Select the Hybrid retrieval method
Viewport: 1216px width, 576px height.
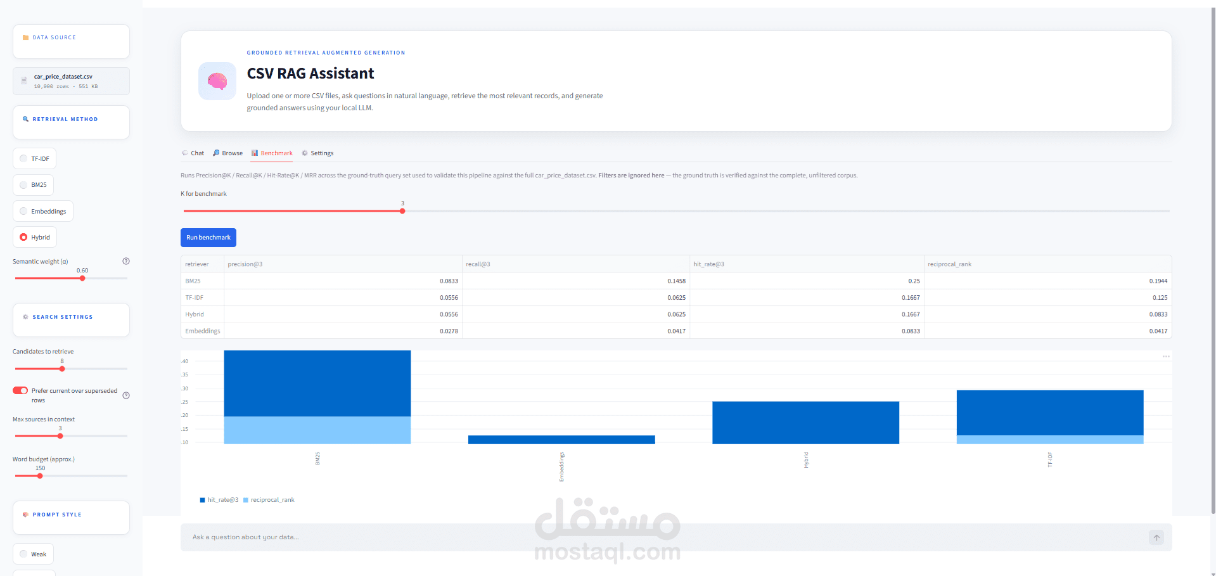click(35, 237)
